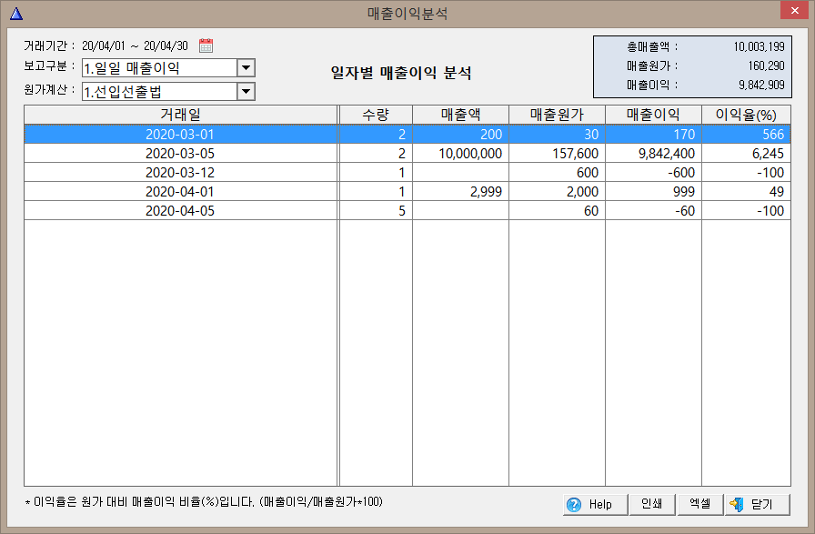Viewport: 815px width, 534px height.
Task: Click the 이익율 footnote text
Action: [x=204, y=502]
